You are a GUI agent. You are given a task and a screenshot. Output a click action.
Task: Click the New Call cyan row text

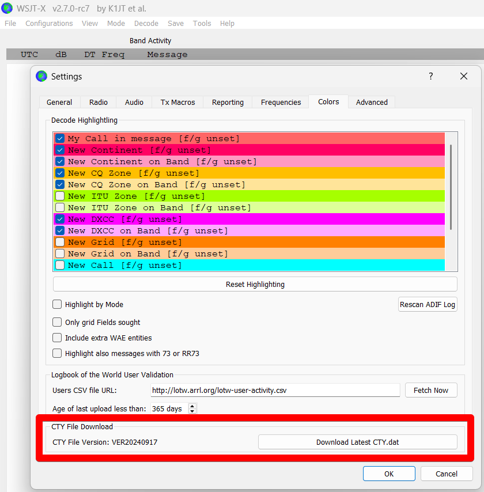(x=125, y=265)
